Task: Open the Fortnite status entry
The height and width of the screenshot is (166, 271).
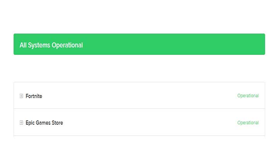Action: pos(34,96)
